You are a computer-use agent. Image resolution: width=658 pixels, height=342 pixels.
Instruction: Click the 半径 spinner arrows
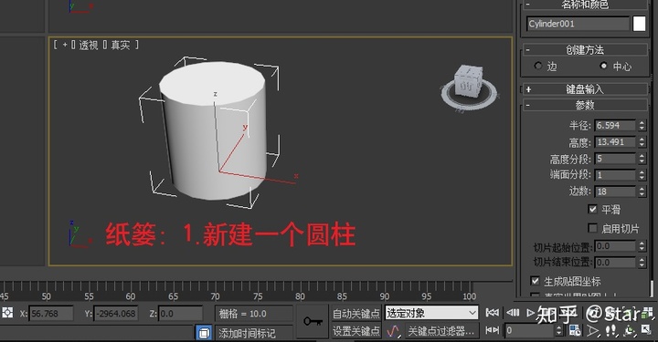[x=642, y=125]
